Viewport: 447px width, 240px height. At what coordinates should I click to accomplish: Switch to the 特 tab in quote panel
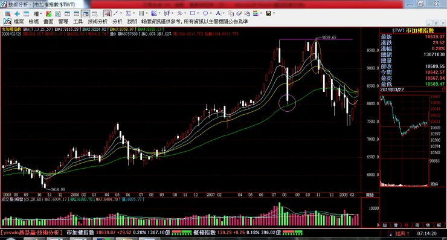click(x=428, y=225)
